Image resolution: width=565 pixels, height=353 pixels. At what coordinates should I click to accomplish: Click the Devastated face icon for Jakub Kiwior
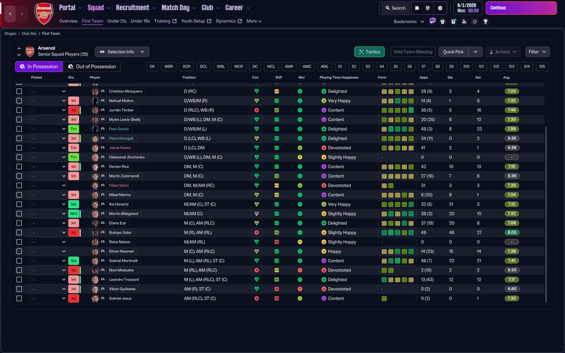pyautogui.click(x=324, y=148)
